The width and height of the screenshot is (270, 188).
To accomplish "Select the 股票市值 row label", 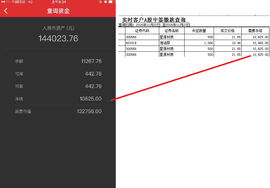I will point(23,112).
